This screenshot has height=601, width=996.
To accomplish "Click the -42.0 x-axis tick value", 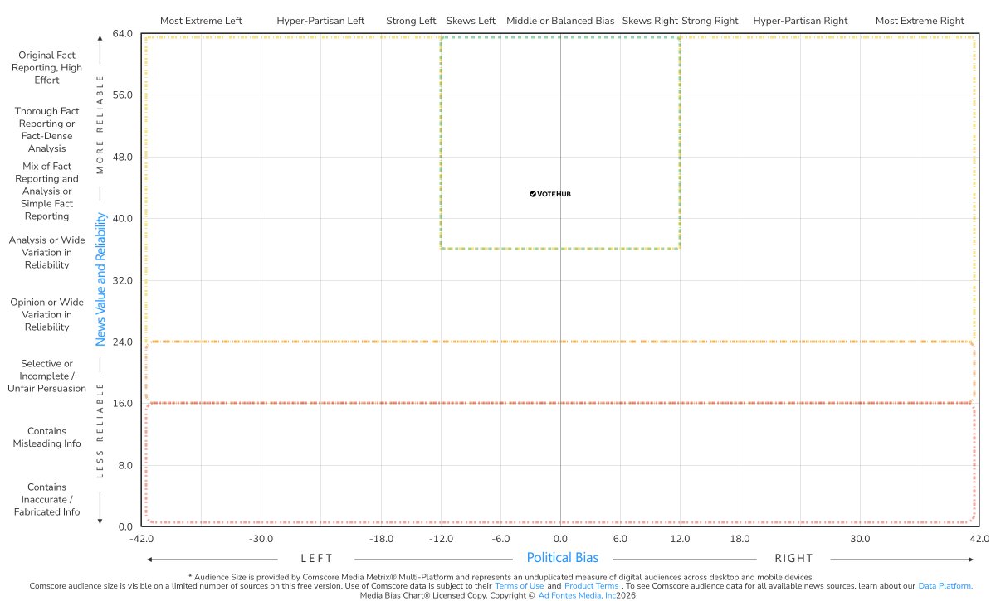I will [142, 539].
